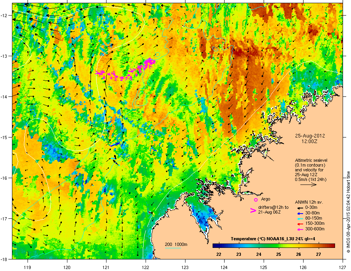This screenshot has width=351, height=271.
Task: Click the color bar tick label '24'
Action: tap(258, 254)
